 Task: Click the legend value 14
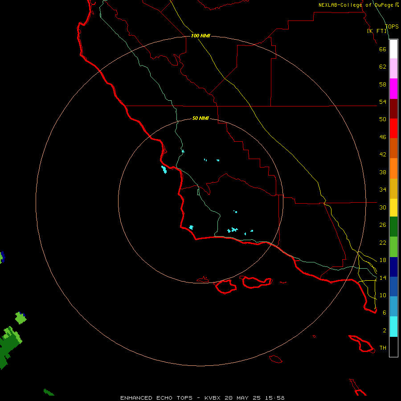click(383, 278)
